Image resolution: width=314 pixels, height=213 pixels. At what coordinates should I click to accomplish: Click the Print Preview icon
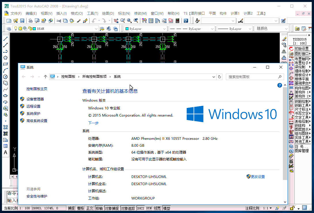pyautogui.click(x=37, y=21)
